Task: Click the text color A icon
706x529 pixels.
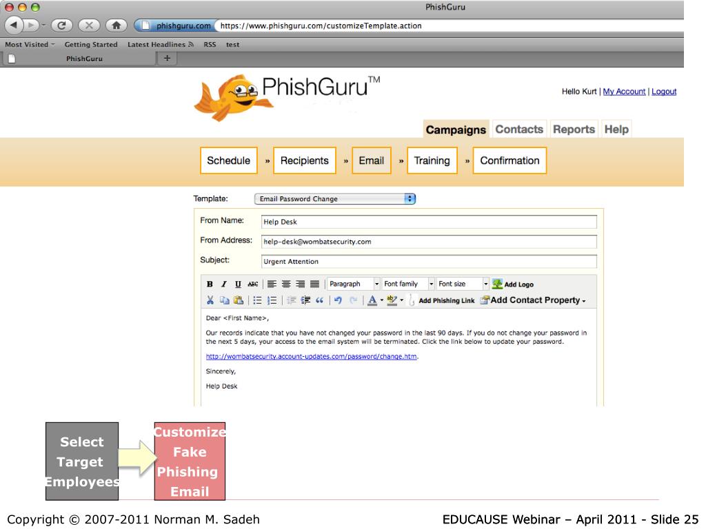Action: tap(372, 300)
